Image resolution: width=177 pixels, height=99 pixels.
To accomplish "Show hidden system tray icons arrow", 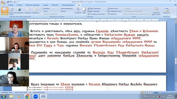I will [151, 97].
